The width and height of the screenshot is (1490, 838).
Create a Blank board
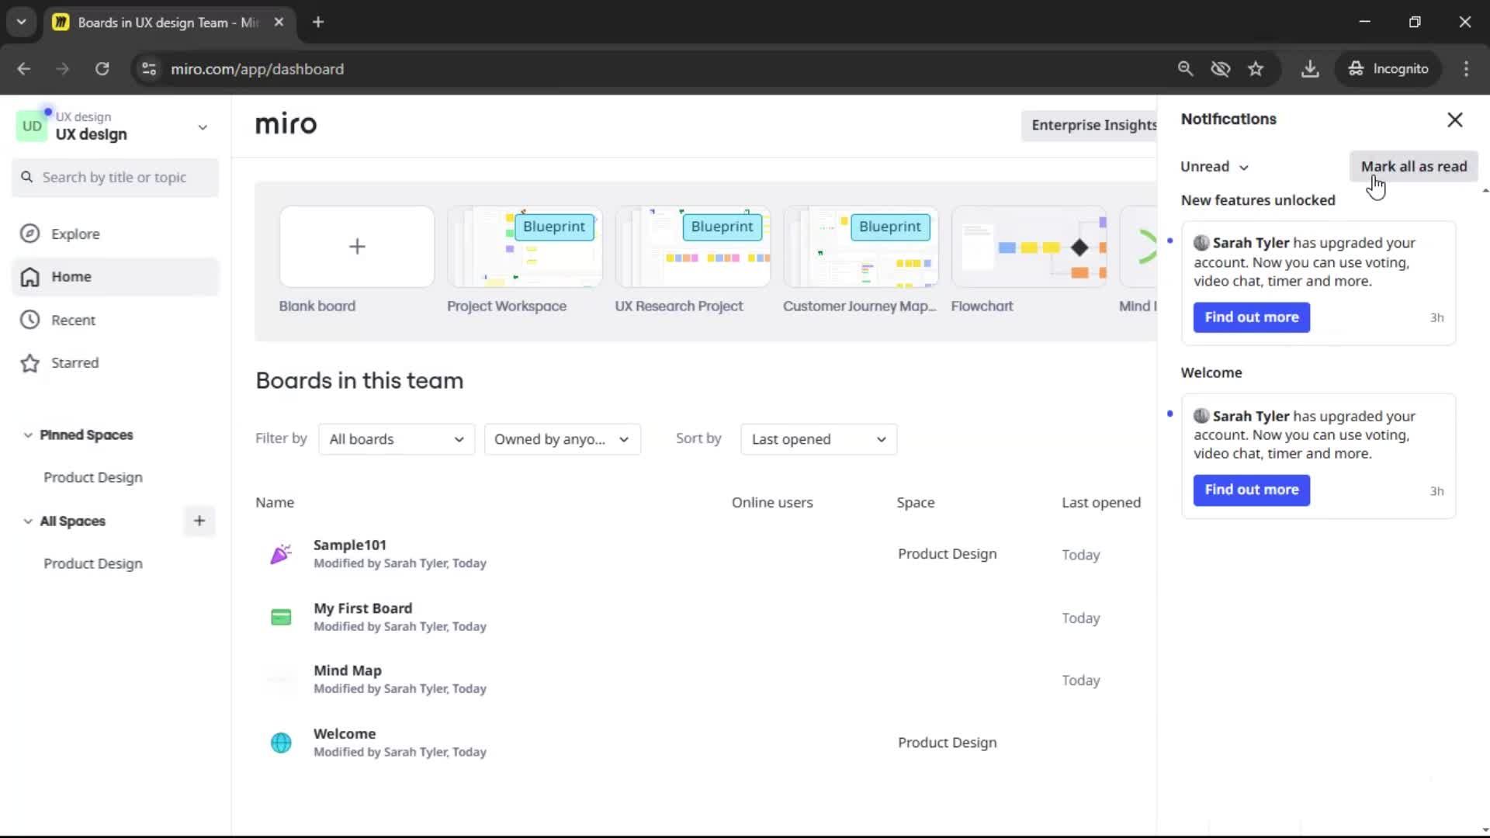coord(357,247)
